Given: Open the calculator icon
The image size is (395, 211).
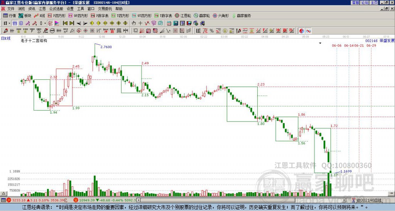Looking at the screenshot, I should 176,23.
